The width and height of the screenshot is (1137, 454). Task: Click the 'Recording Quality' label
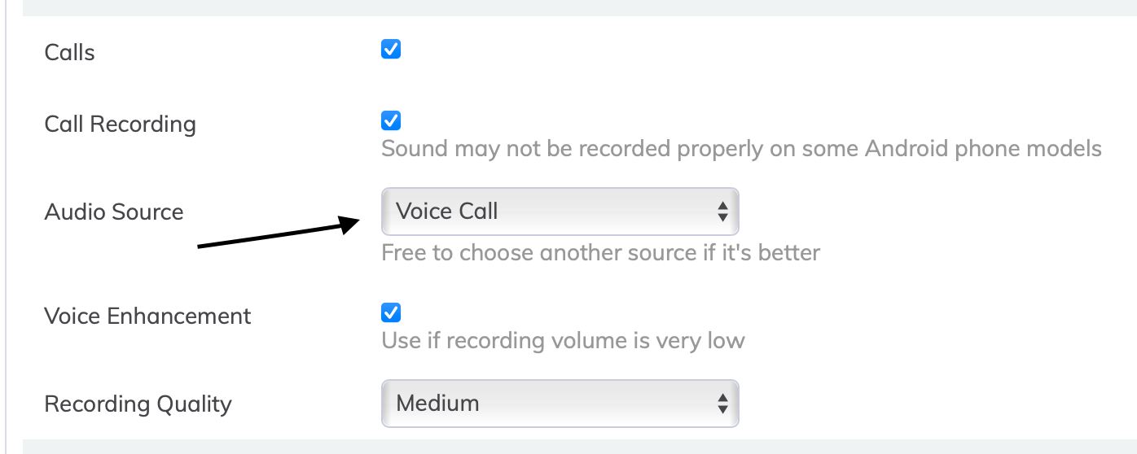pos(138,404)
